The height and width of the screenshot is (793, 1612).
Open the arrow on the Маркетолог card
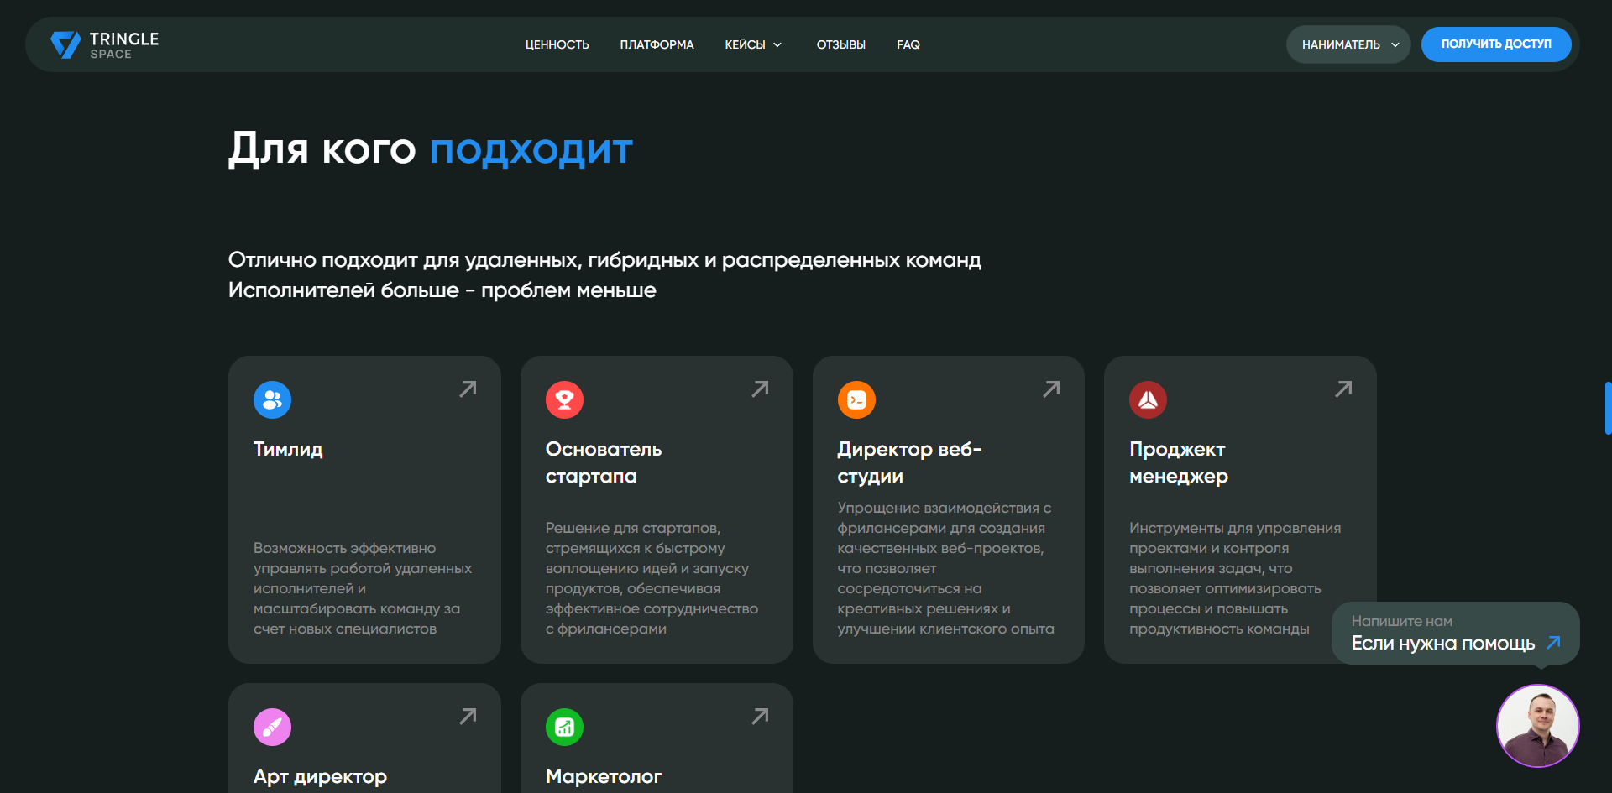click(760, 716)
